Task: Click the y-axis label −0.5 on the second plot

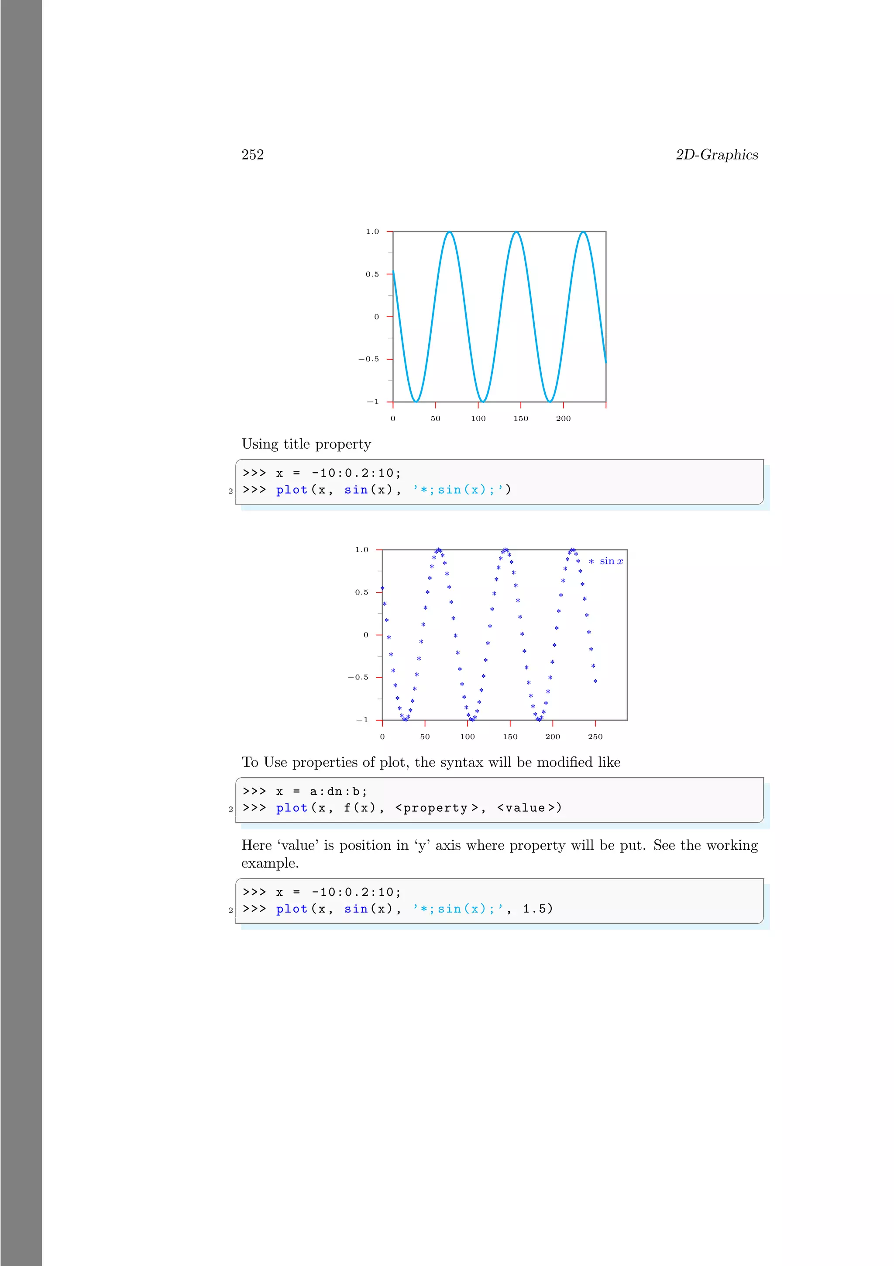Action: 358,677
